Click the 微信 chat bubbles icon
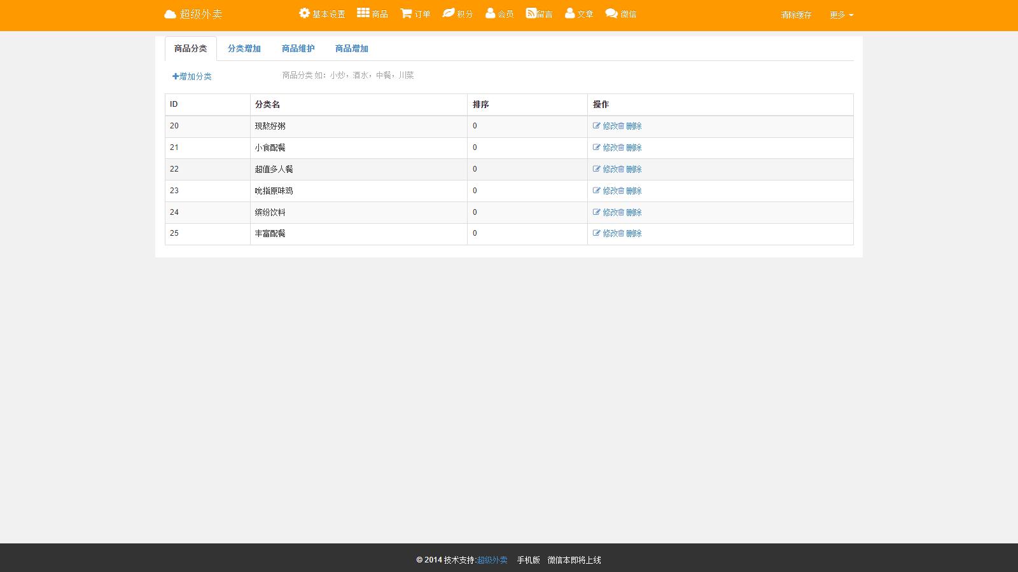Screen dimensions: 1018x572 coord(611,13)
